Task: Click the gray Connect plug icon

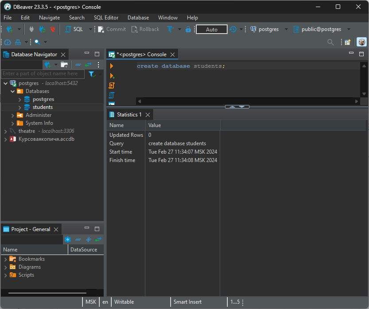Action: (x=31, y=29)
